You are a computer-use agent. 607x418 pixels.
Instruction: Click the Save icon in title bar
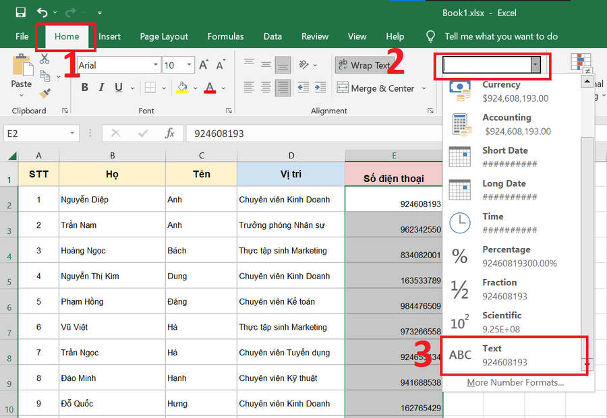(x=20, y=12)
